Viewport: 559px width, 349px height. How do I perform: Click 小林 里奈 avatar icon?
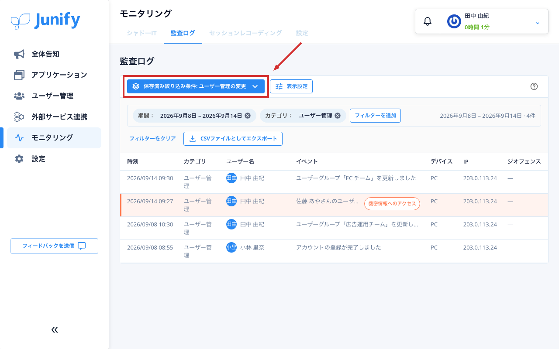tap(231, 247)
